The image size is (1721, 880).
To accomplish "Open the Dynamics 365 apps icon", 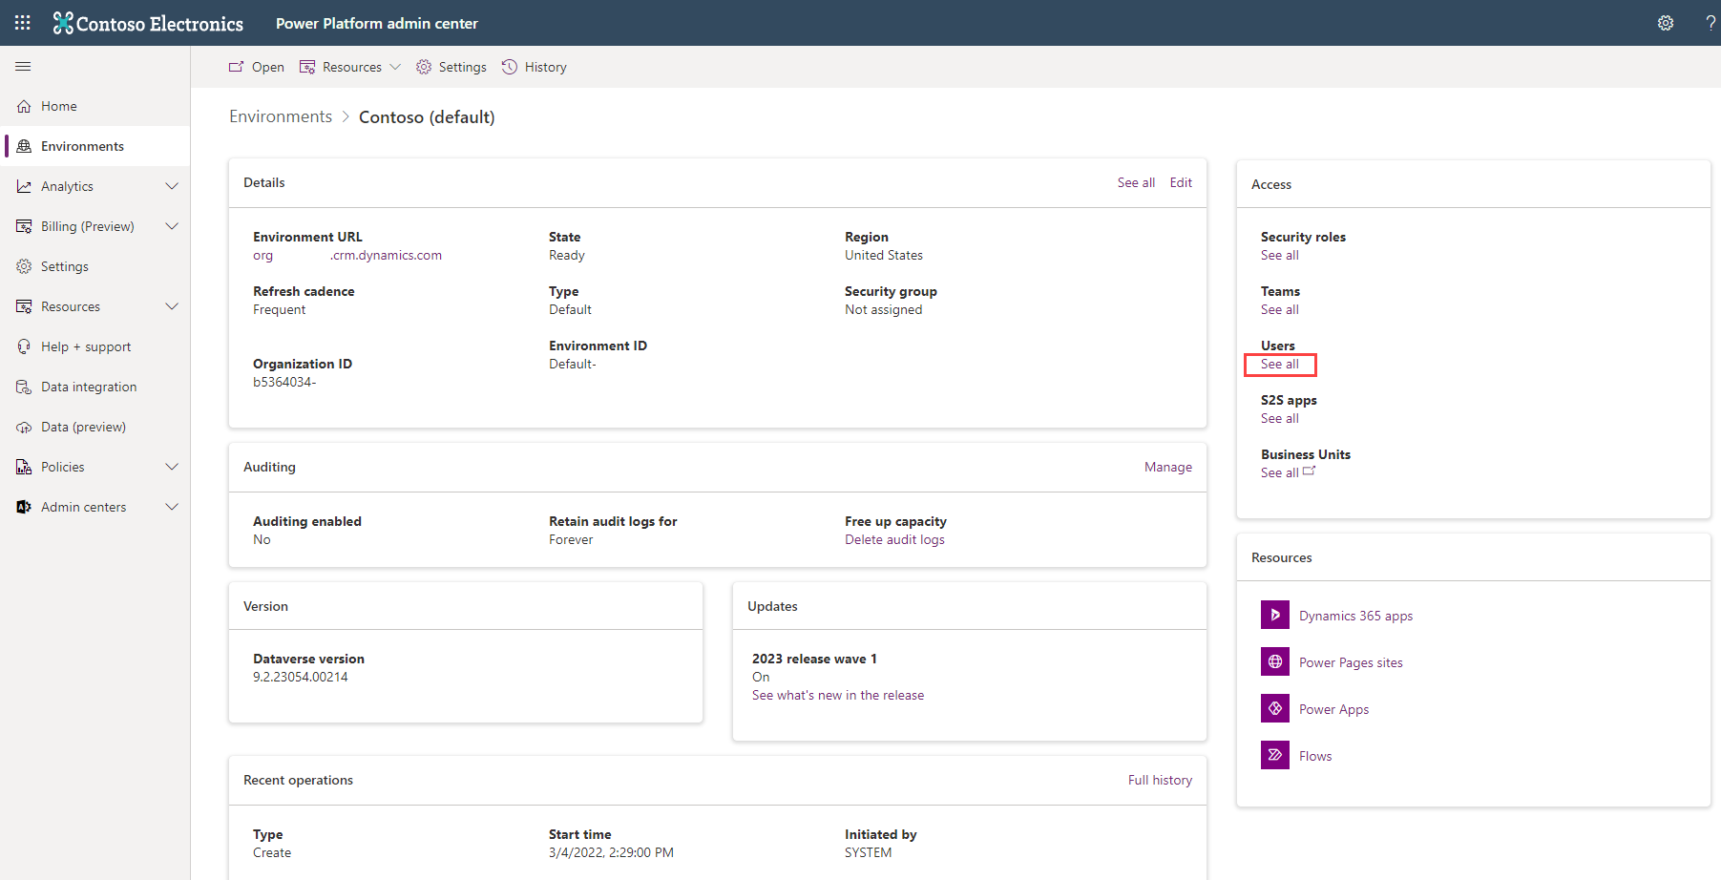I will (x=1275, y=615).
